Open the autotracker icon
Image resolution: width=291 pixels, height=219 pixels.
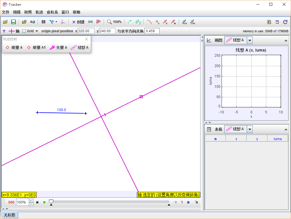[x=99, y=22]
